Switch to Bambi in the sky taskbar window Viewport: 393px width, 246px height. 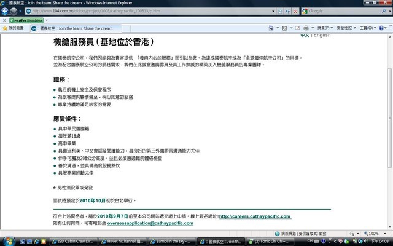172,241
